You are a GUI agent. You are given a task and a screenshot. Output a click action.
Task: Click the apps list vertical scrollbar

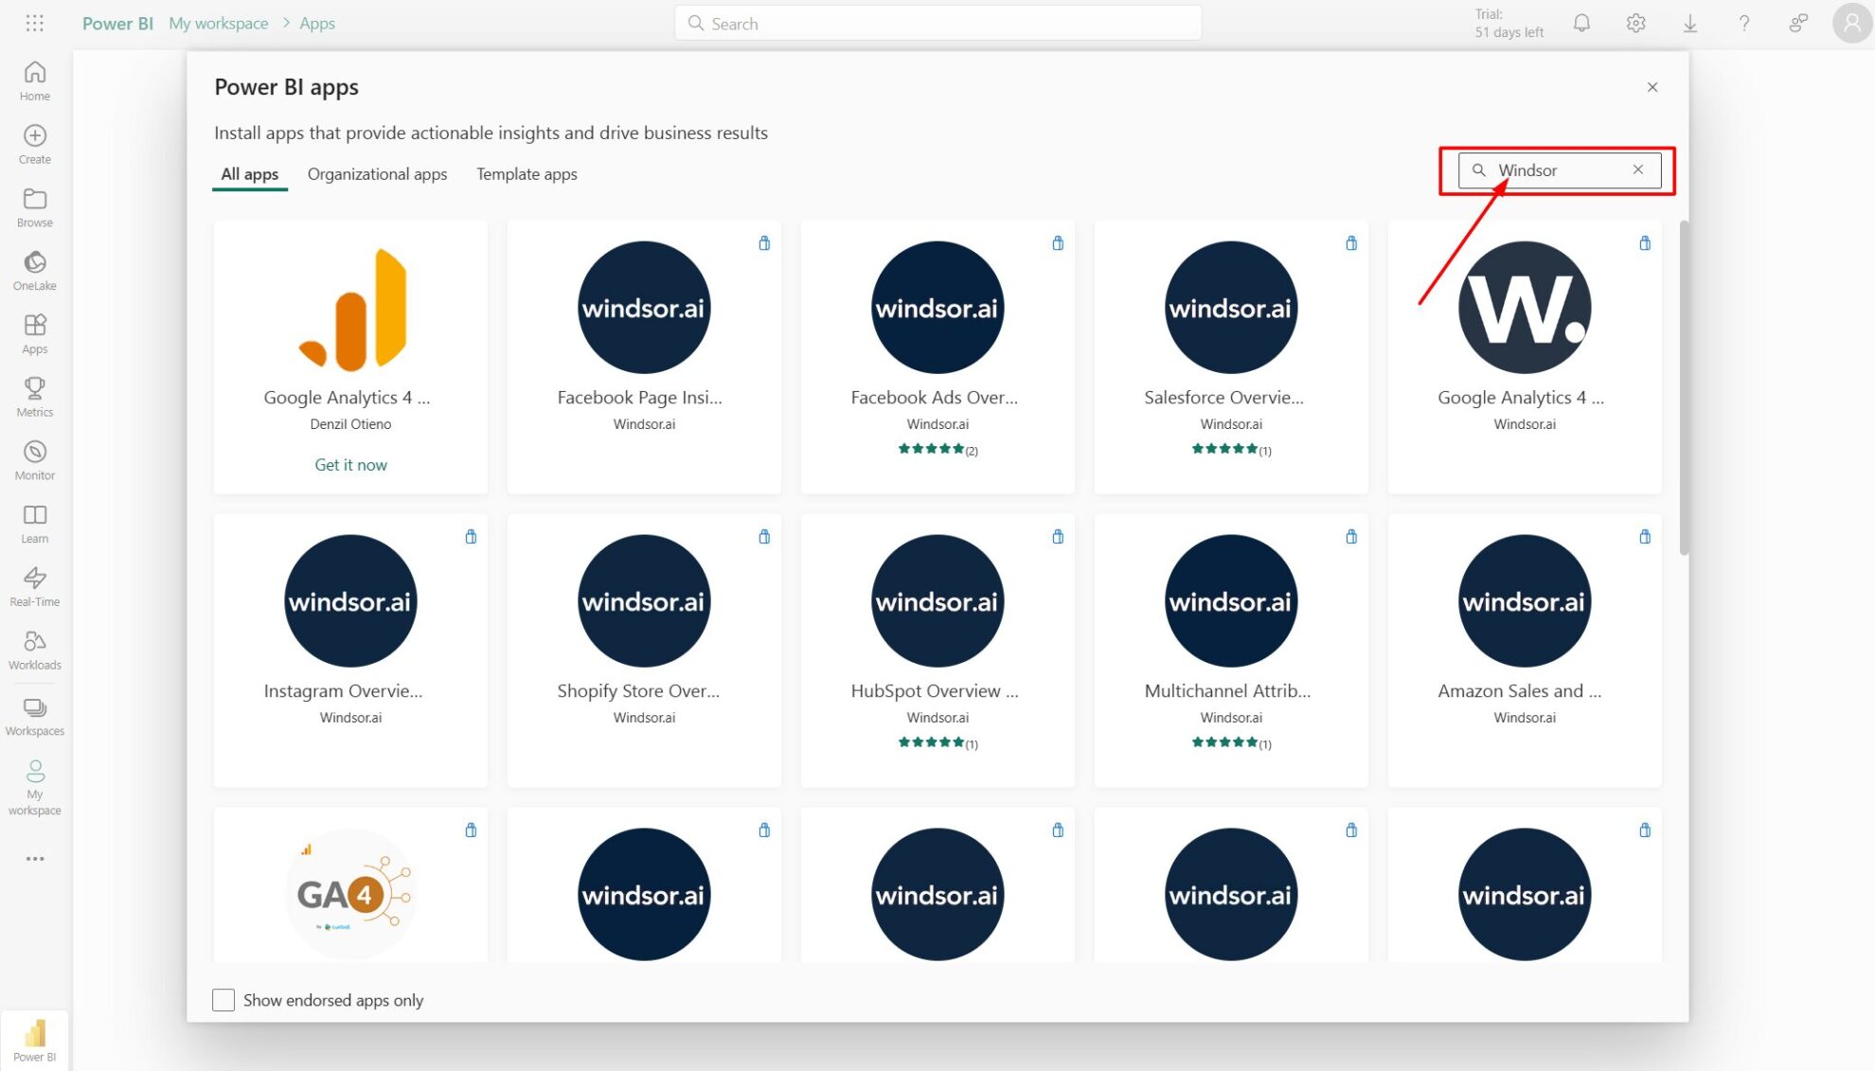(x=1684, y=388)
